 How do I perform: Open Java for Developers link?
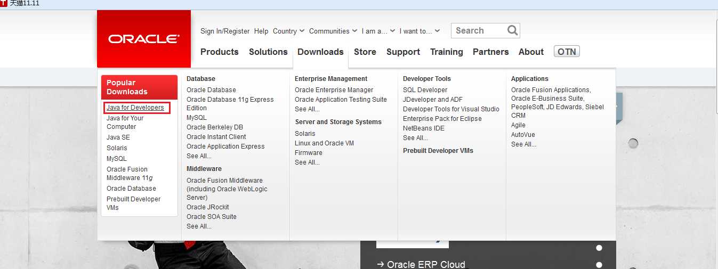pos(135,108)
